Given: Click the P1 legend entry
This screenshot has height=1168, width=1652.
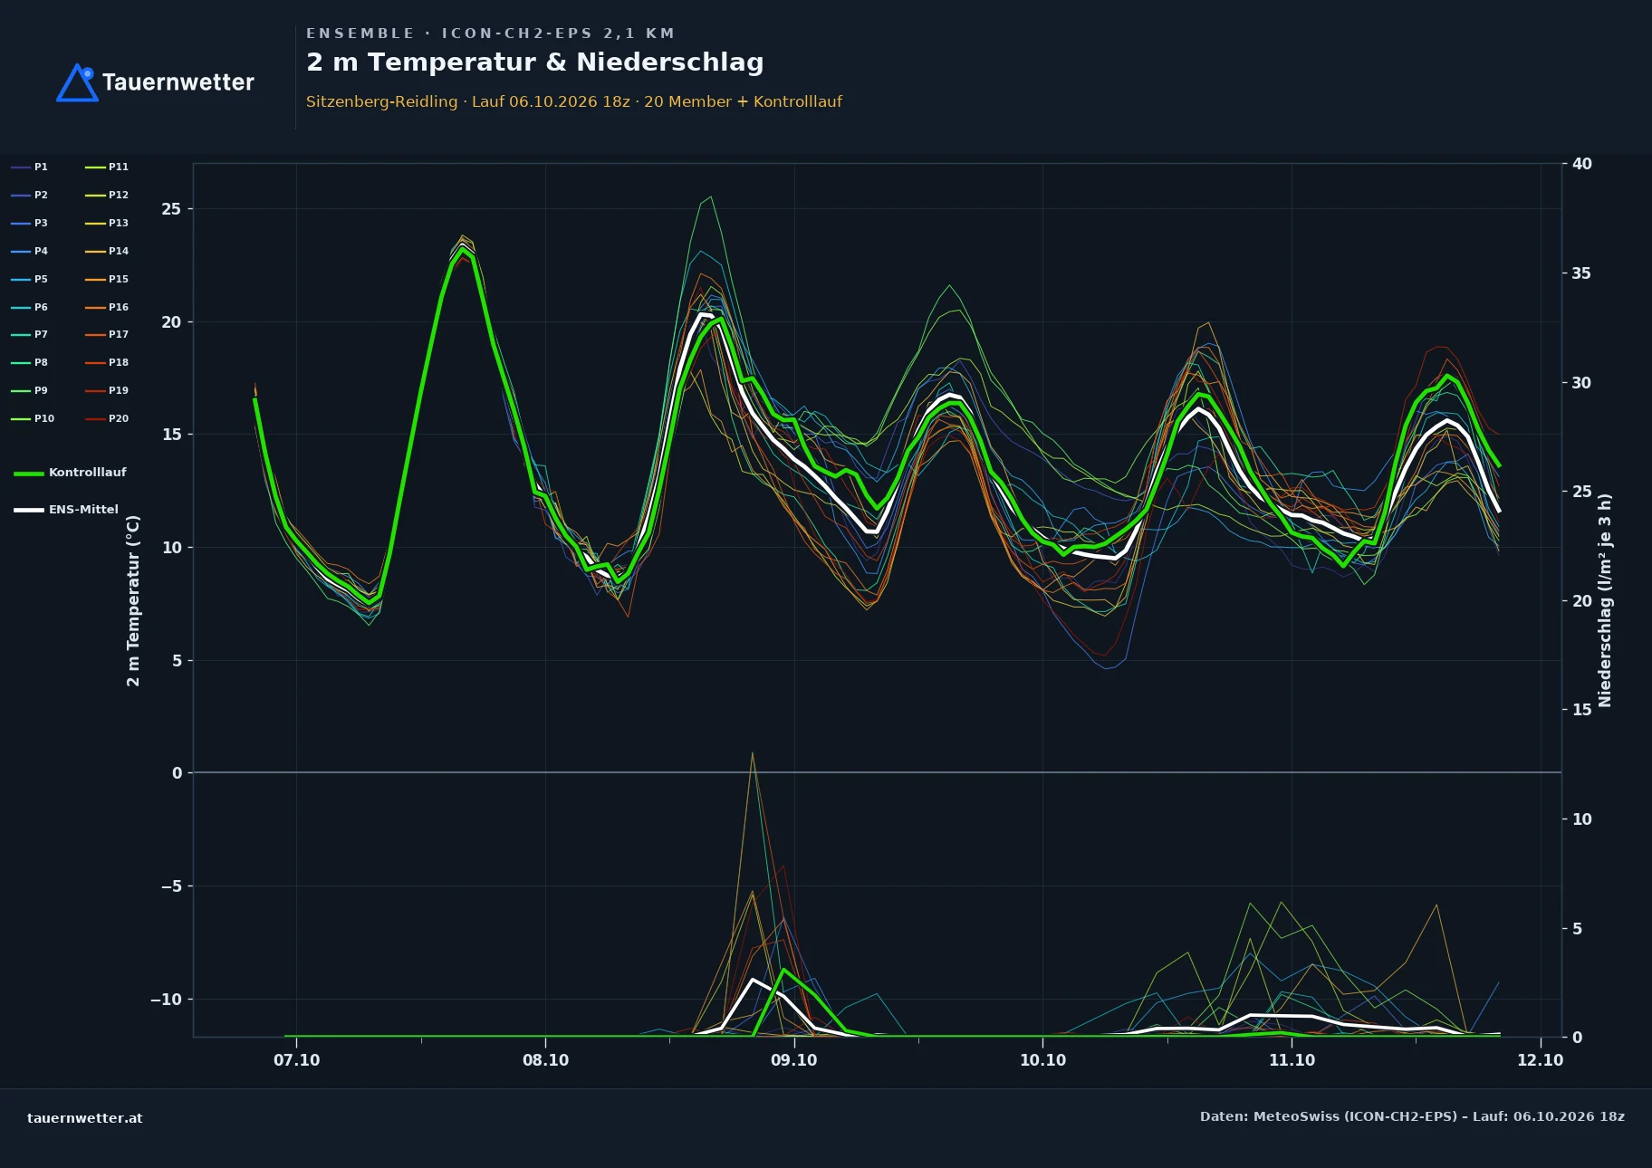Looking at the screenshot, I should (x=29, y=167).
